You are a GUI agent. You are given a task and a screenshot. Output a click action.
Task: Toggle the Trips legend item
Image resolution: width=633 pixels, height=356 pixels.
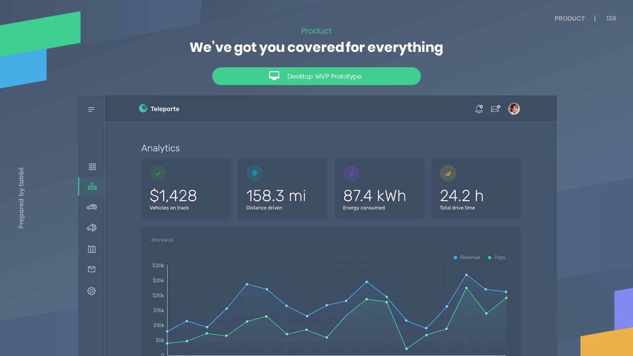click(497, 258)
